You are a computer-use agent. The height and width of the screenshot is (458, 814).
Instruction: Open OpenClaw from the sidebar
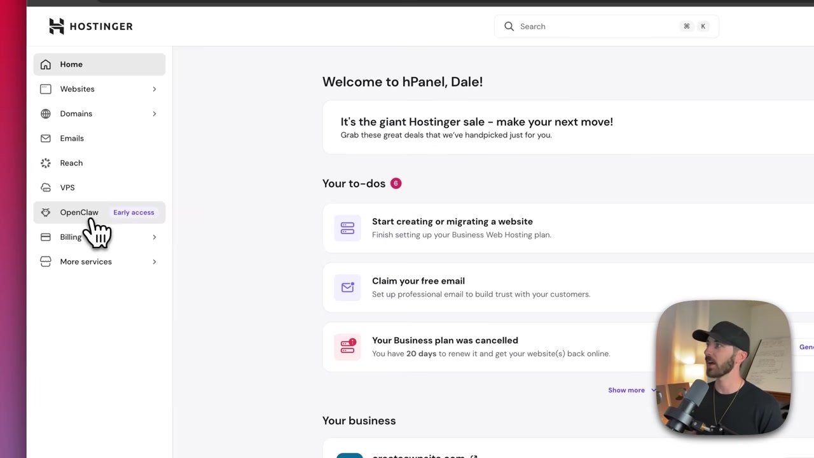[x=99, y=212]
